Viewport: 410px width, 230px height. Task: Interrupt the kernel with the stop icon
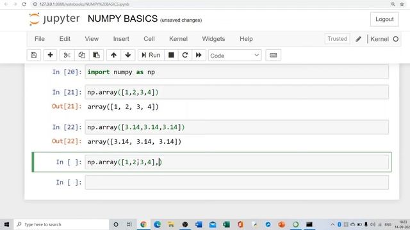click(x=171, y=56)
